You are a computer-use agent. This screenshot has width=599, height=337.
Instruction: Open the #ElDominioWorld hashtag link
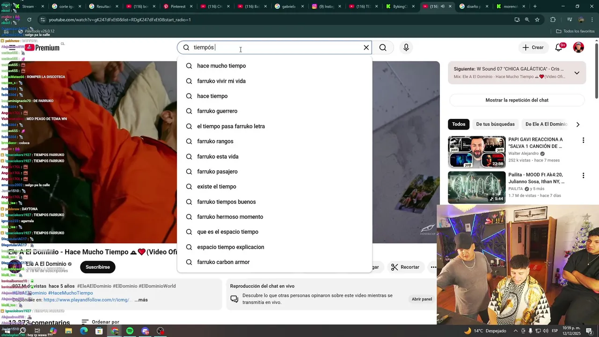[x=157, y=286]
